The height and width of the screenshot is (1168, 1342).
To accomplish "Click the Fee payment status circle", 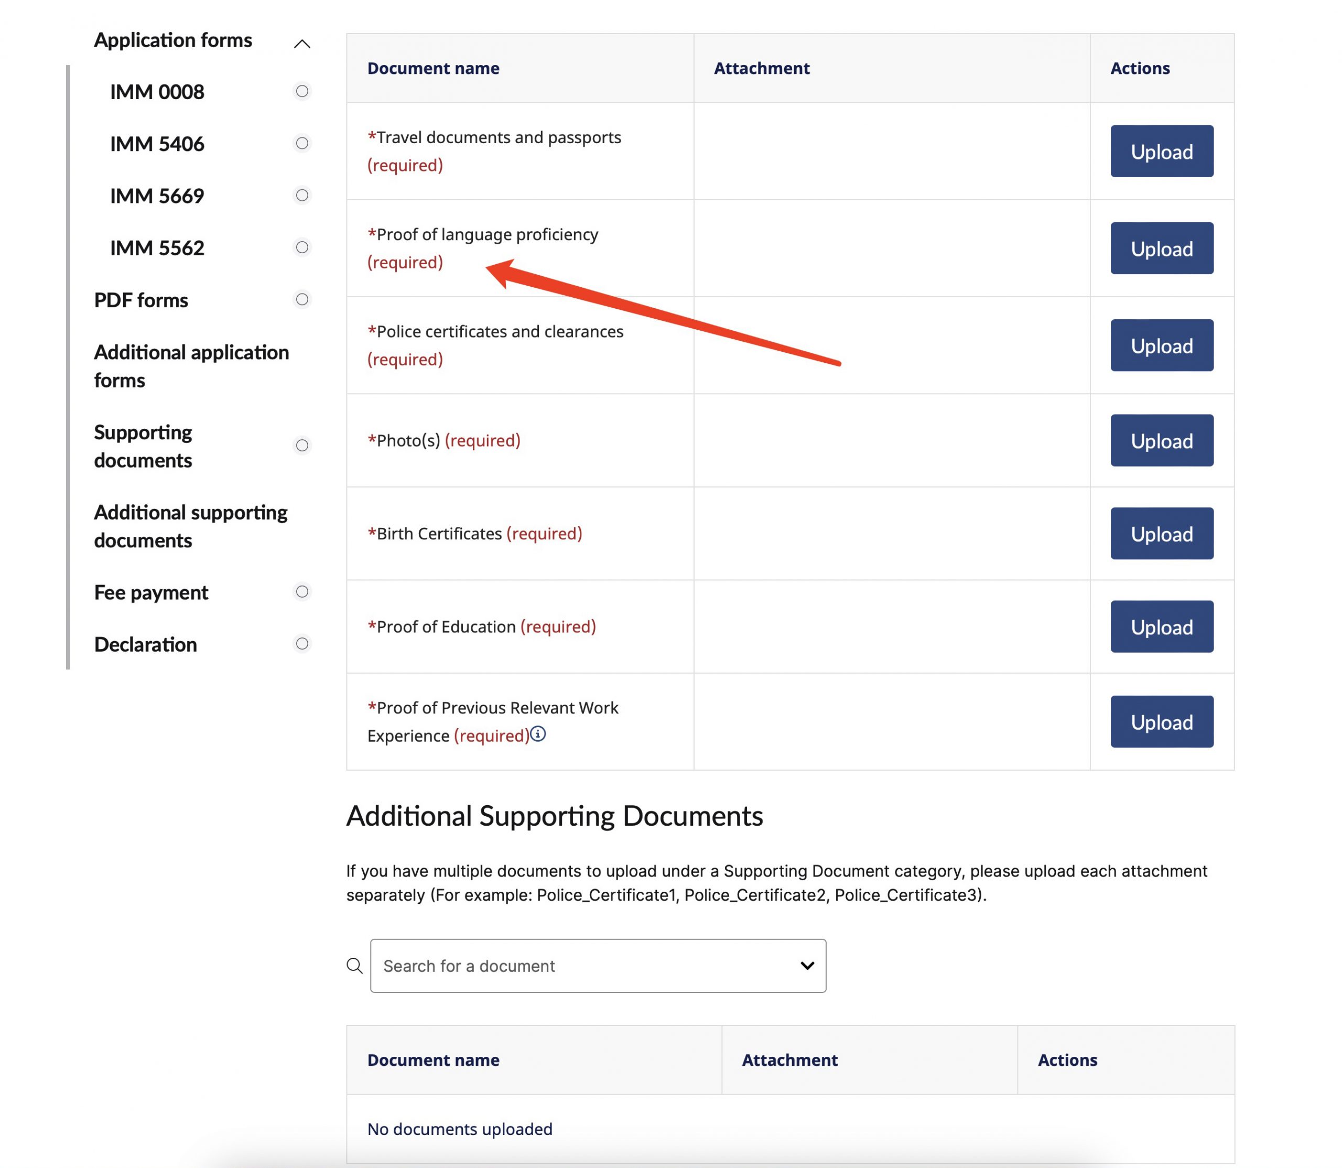I will click(302, 592).
